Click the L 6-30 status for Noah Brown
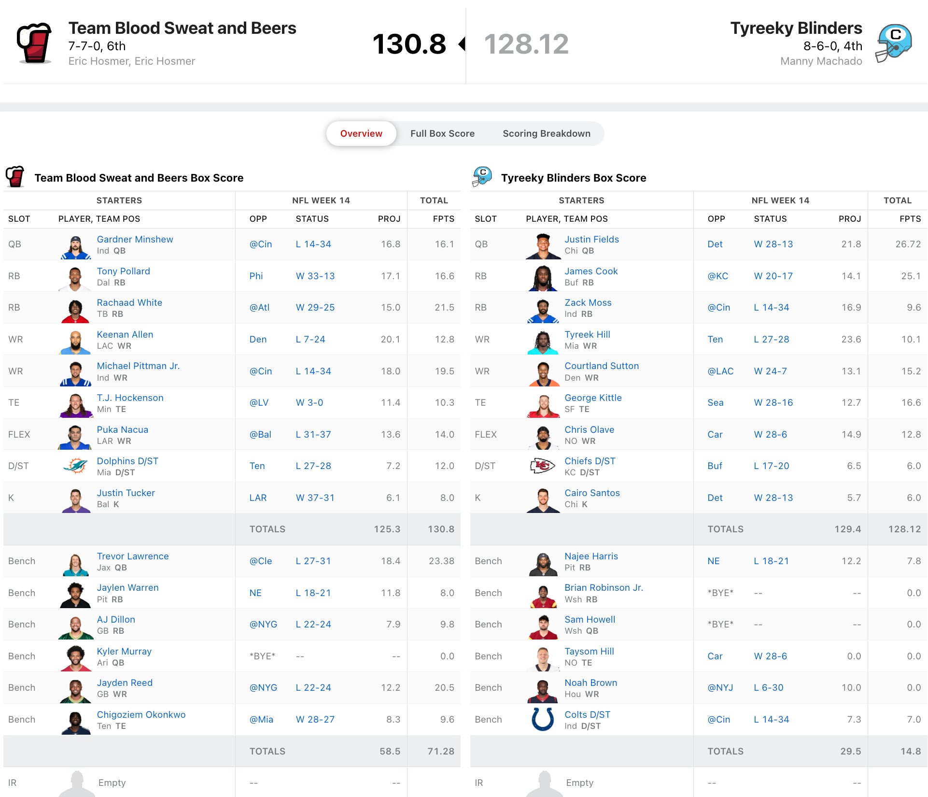This screenshot has height=797, width=928. pos(768,687)
